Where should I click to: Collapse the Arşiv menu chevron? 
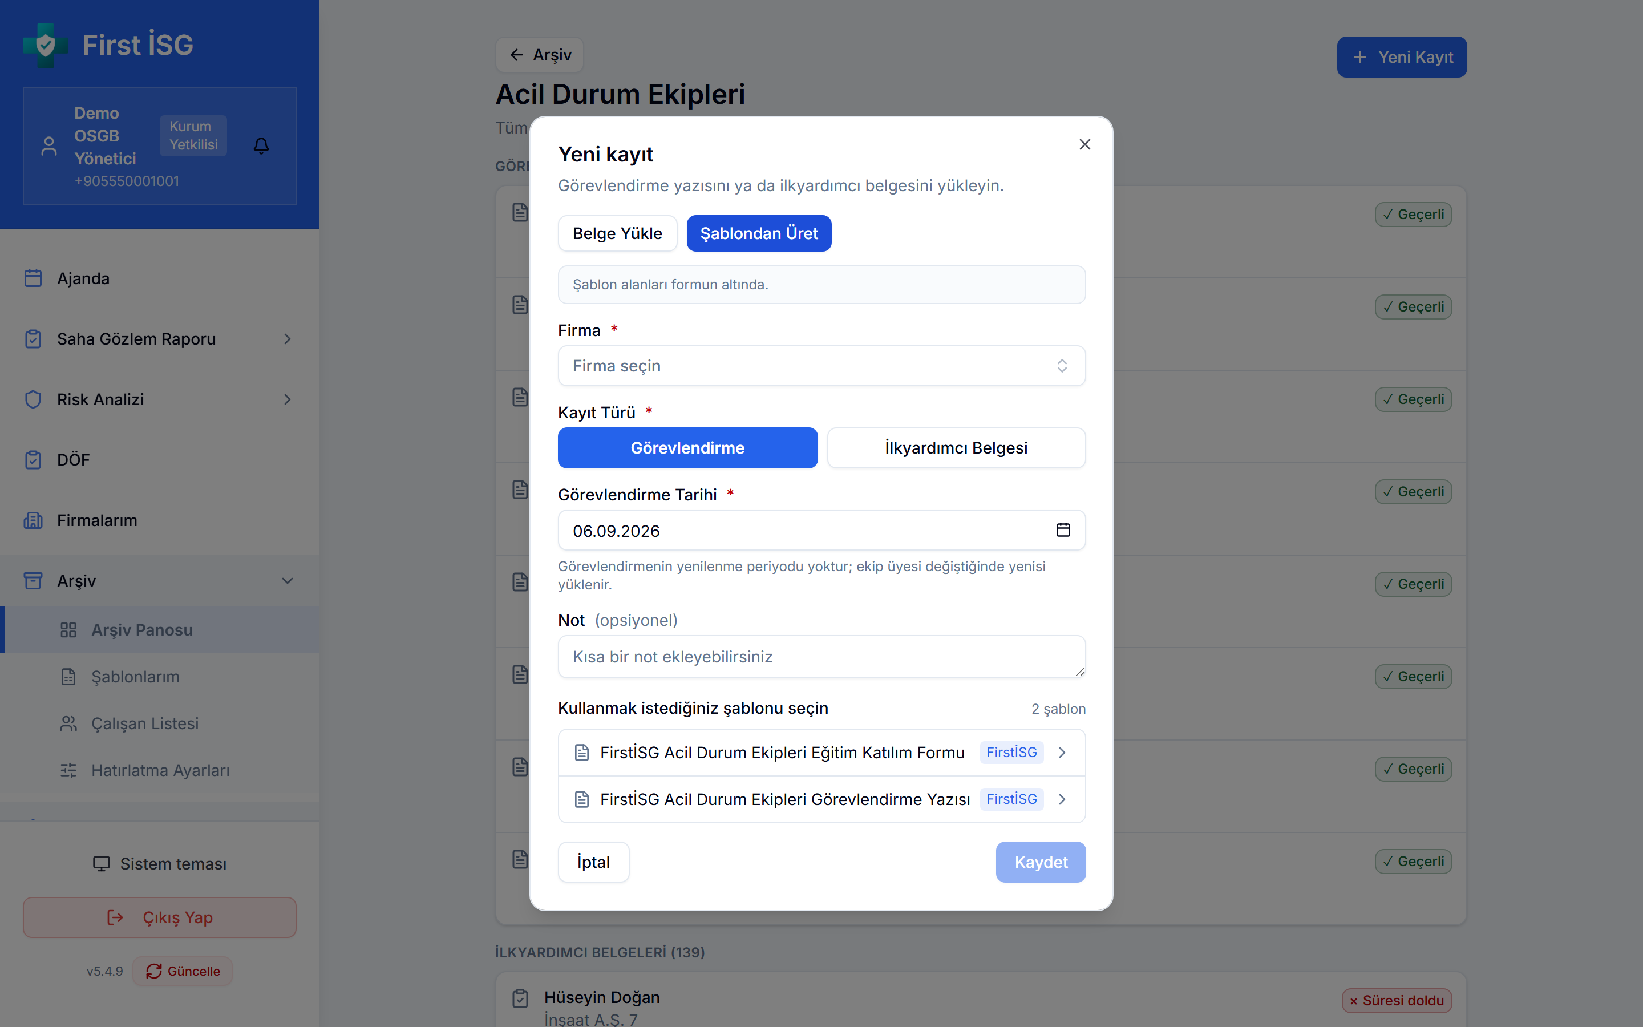(288, 581)
